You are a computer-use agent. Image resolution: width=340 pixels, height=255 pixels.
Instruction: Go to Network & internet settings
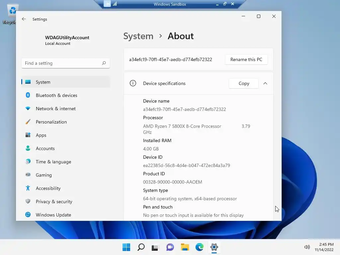[65, 109]
